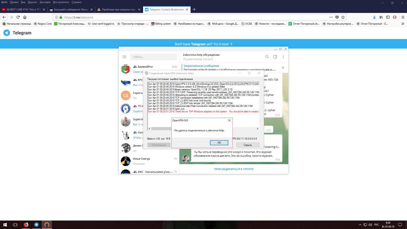
Task: Open the Инструменты menu
Action: click(x=61, y=2)
